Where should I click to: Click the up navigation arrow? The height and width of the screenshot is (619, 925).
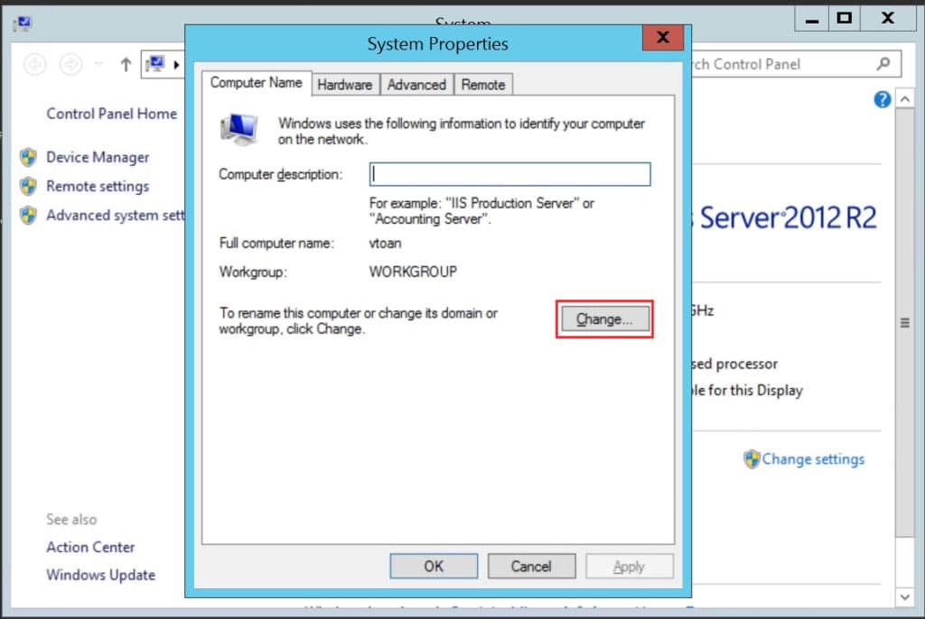click(126, 64)
